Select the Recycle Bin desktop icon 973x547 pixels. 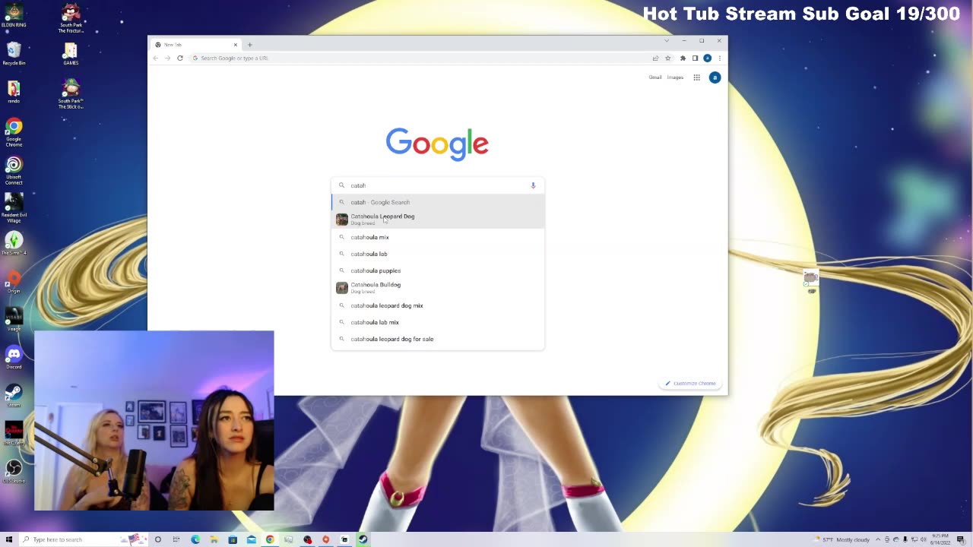[14, 53]
